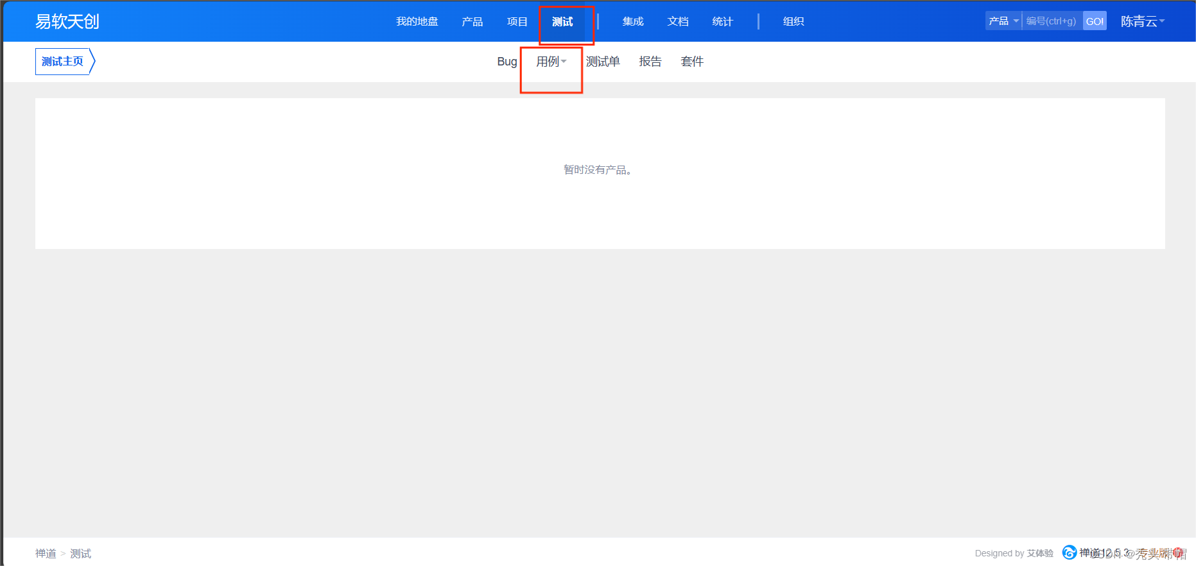
Task: Click the 暂时没有产品 message text
Action: click(x=598, y=169)
